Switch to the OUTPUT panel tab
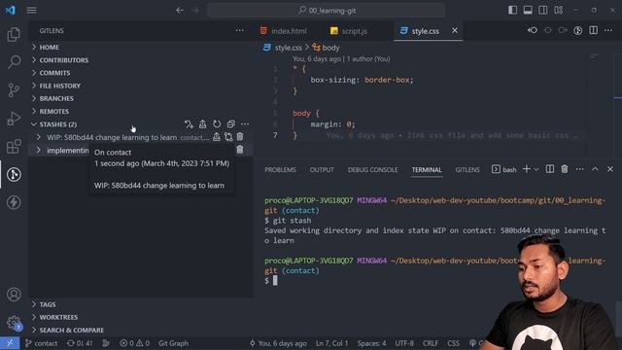The height and width of the screenshot is (350, 622). pos(322,170)
